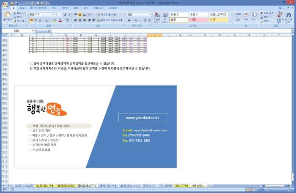Click increase indent icon
Screen dimensions: 296x193
pyautogui.click(x=93, y=20)
